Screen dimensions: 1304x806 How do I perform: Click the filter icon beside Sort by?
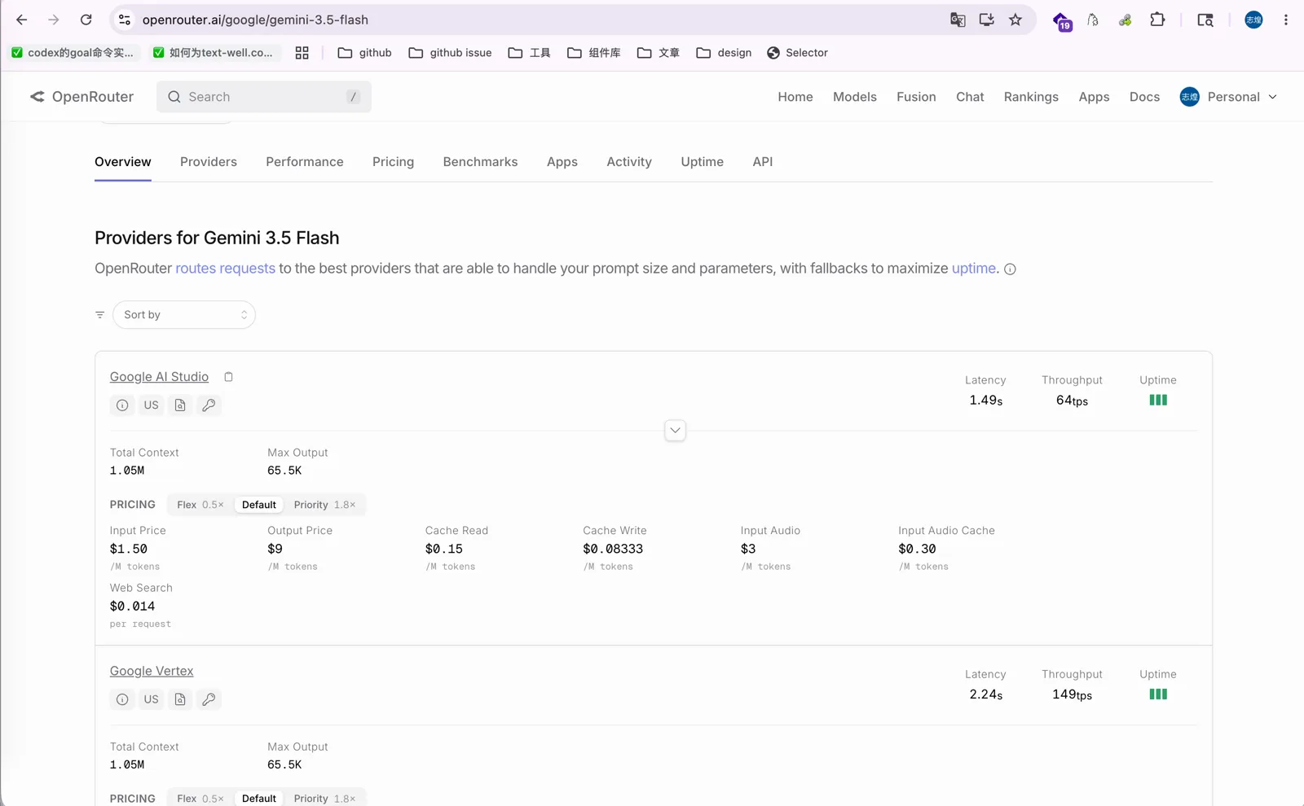point(99,315)
